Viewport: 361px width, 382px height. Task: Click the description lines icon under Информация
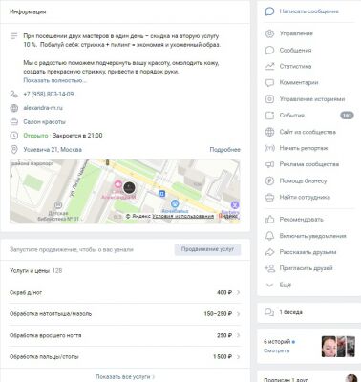point(14,36)
